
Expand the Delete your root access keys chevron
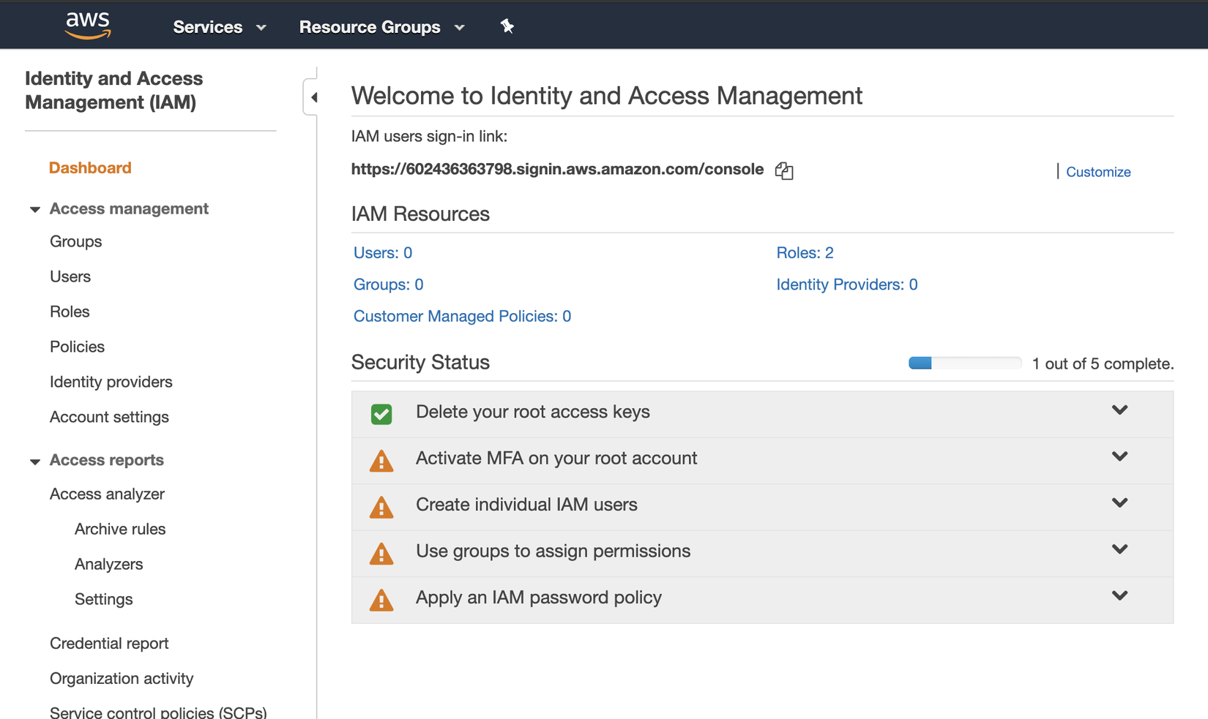1119,410
